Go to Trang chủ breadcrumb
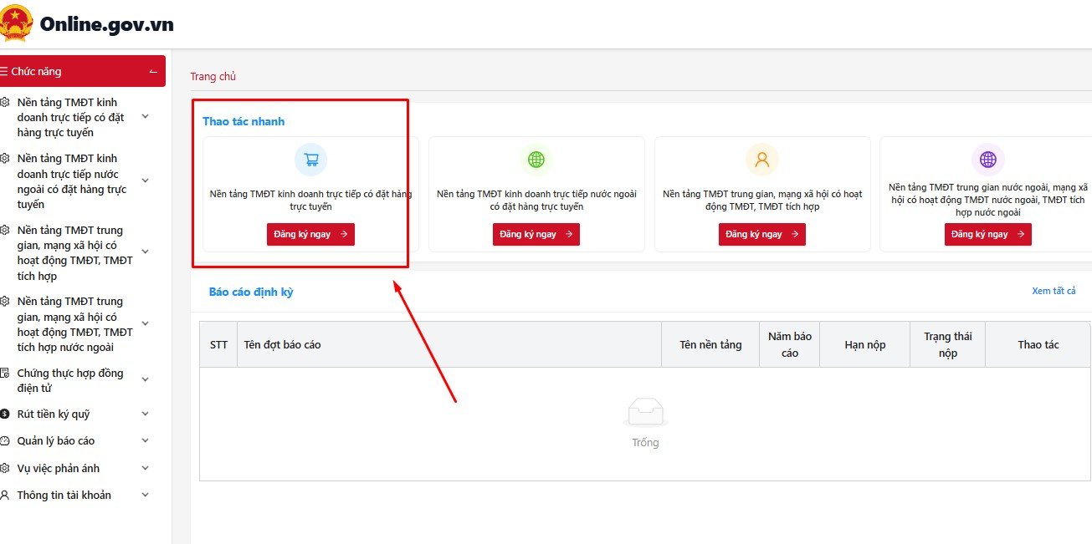Screen dimensions: 1092x544 click(213, 76)
